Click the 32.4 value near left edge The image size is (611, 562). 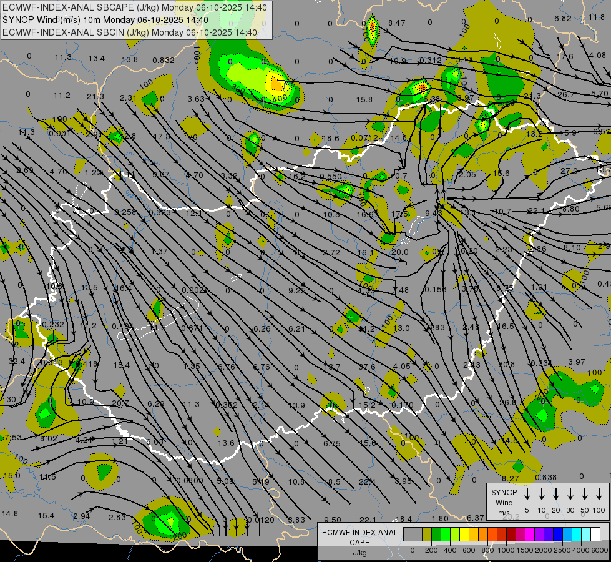17,361
